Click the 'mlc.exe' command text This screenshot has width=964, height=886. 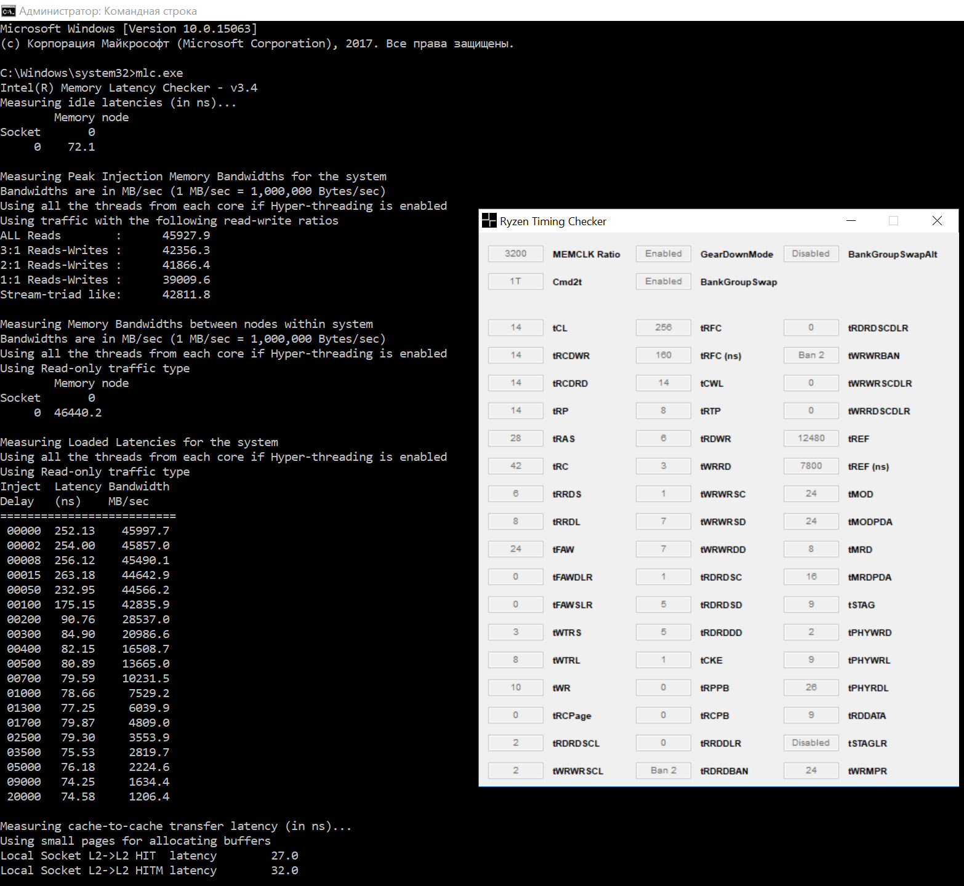[159, 73]
